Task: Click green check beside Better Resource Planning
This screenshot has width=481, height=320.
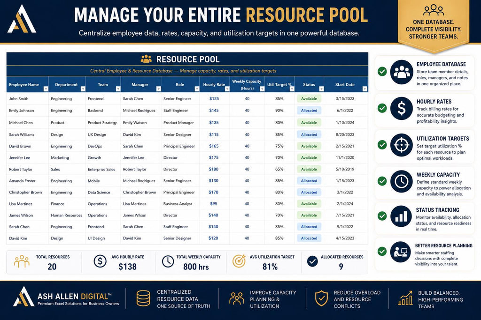Action: (382, 252)
